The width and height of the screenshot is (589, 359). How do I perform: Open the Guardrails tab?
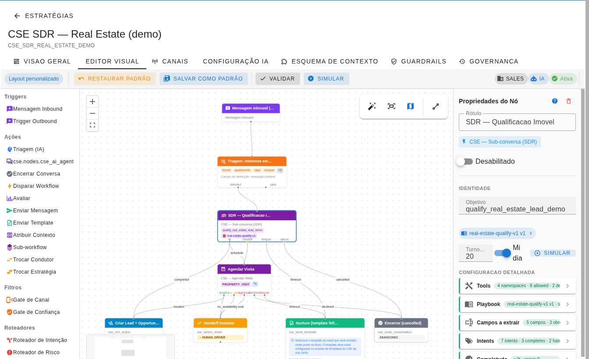pyautogui.click(x=419, y=61)
